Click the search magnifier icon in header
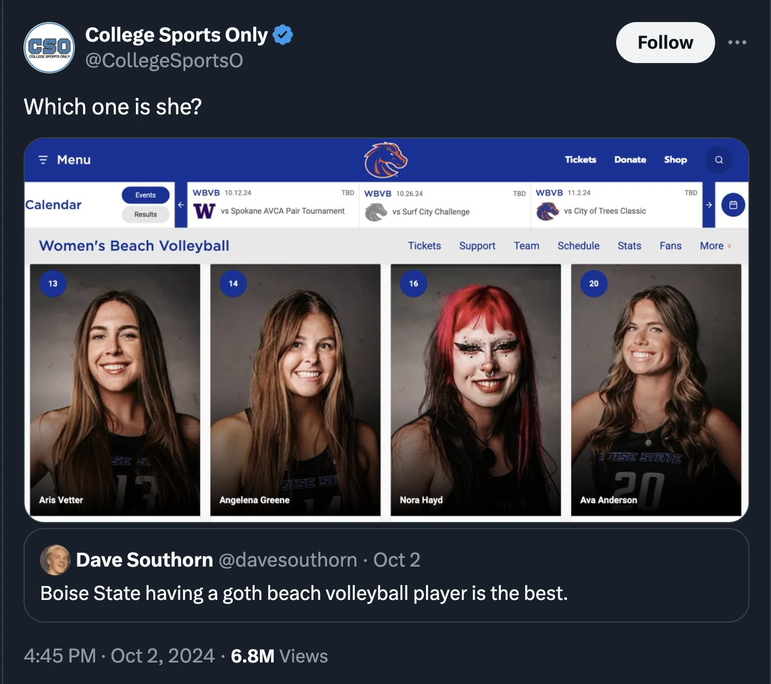The image size is (771, 684). pyautogui.click(x=719, y=160)
